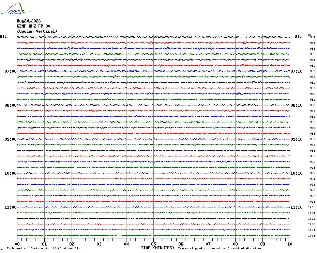Click DC value 995
The image size is (317, 253).
click(x=312, y=185)
